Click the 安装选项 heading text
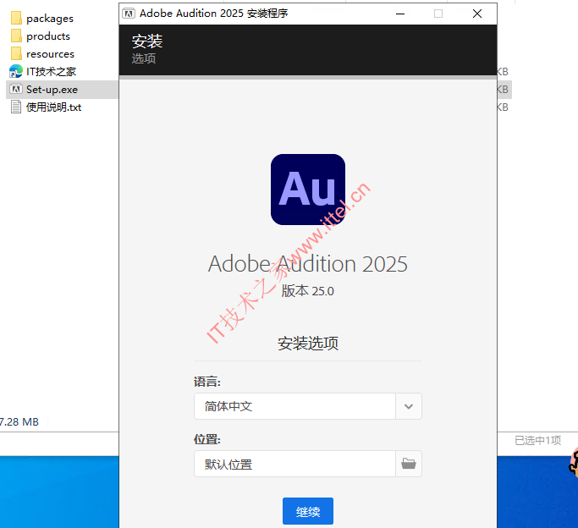Screen dimensions: 578x528 pyautogui.click(x=308, y=343)
